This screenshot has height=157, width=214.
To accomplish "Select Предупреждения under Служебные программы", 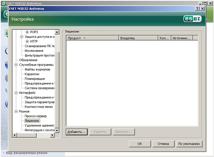I will click(40, 83).
